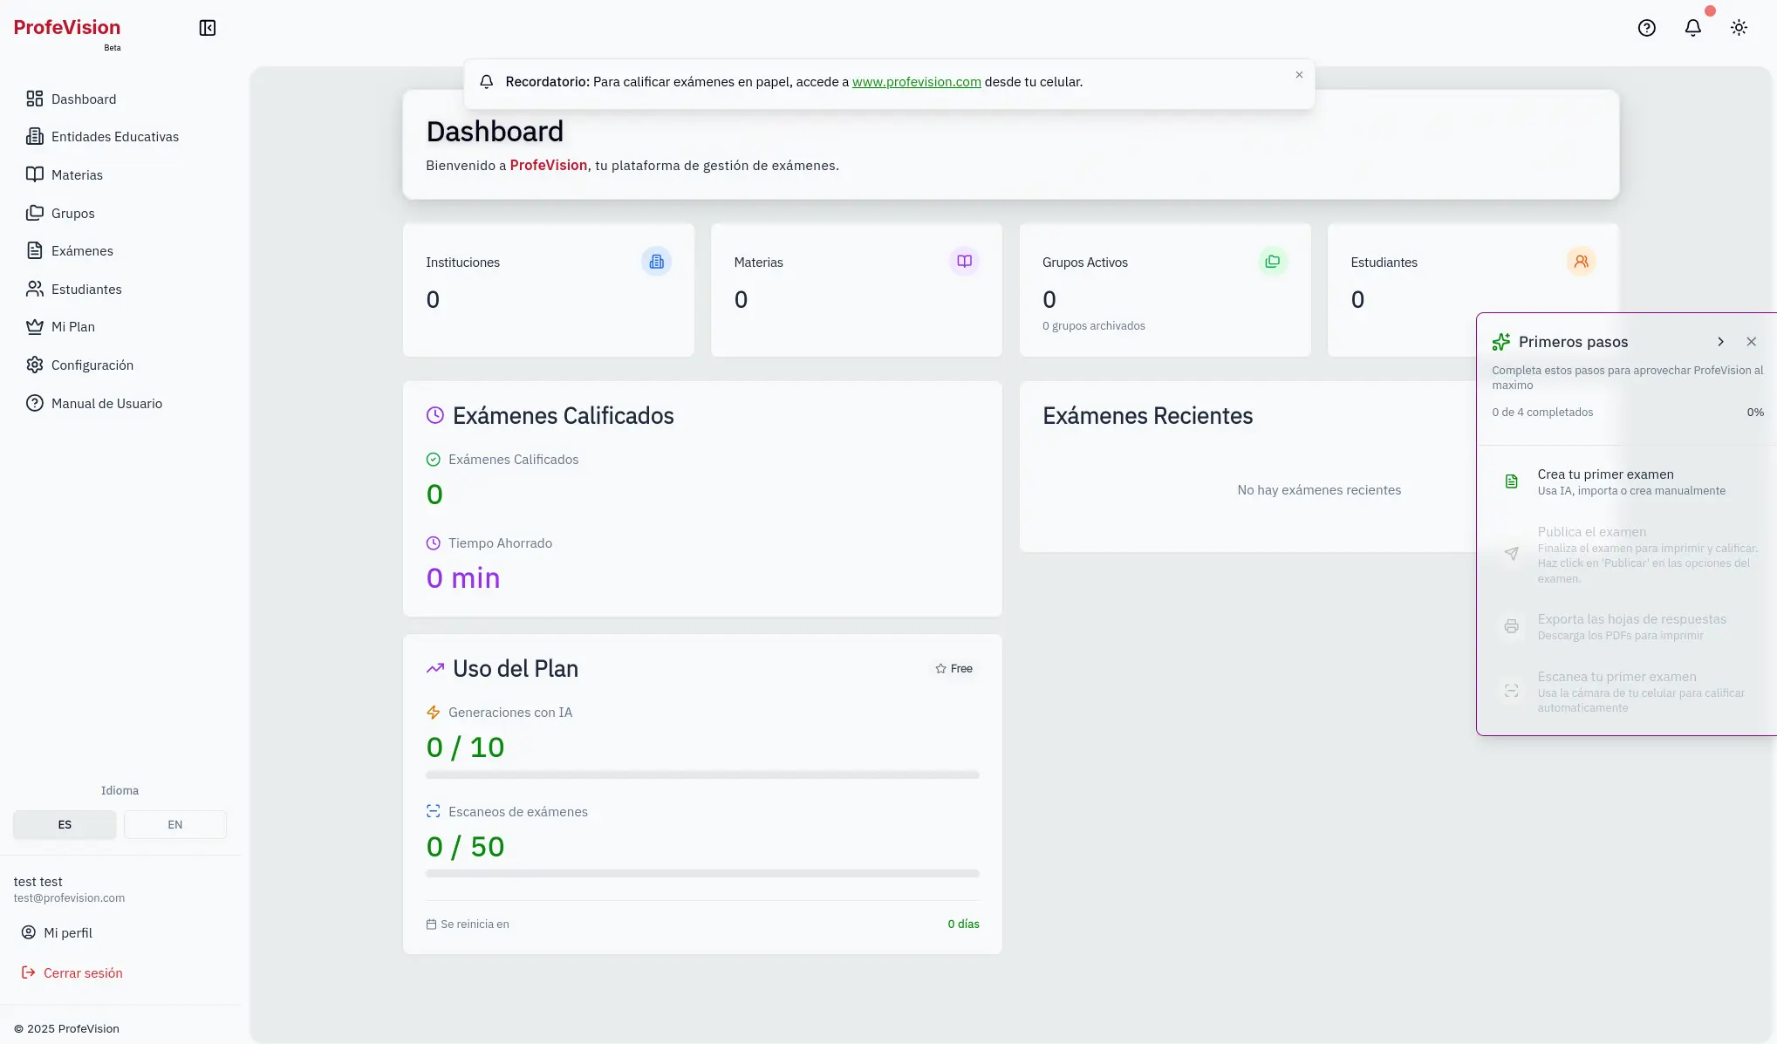Click the Dashboard grid icon in sidebar
This screenshot has height=1044, width=1777.
pyautogui.click(x=35, y=99)
